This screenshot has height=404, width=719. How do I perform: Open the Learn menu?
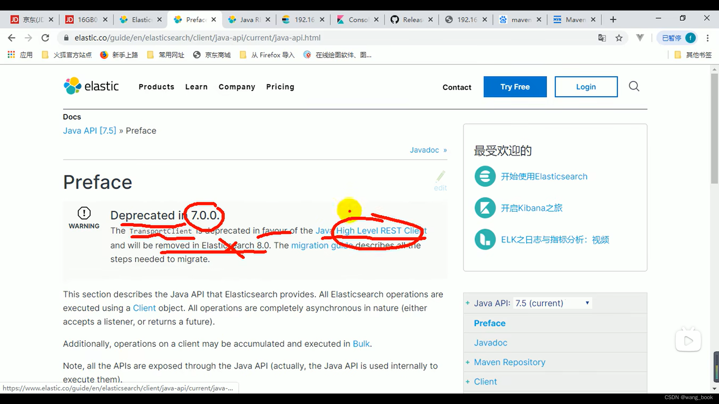197,87
